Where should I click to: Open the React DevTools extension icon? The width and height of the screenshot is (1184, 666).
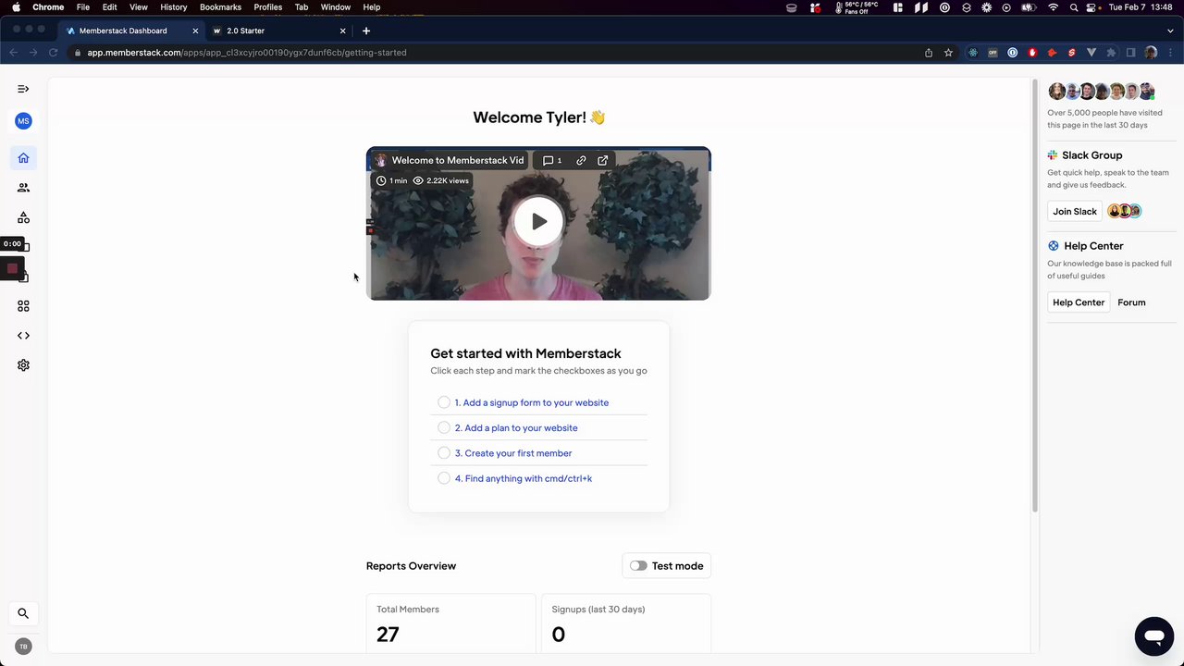click(973, 53)
